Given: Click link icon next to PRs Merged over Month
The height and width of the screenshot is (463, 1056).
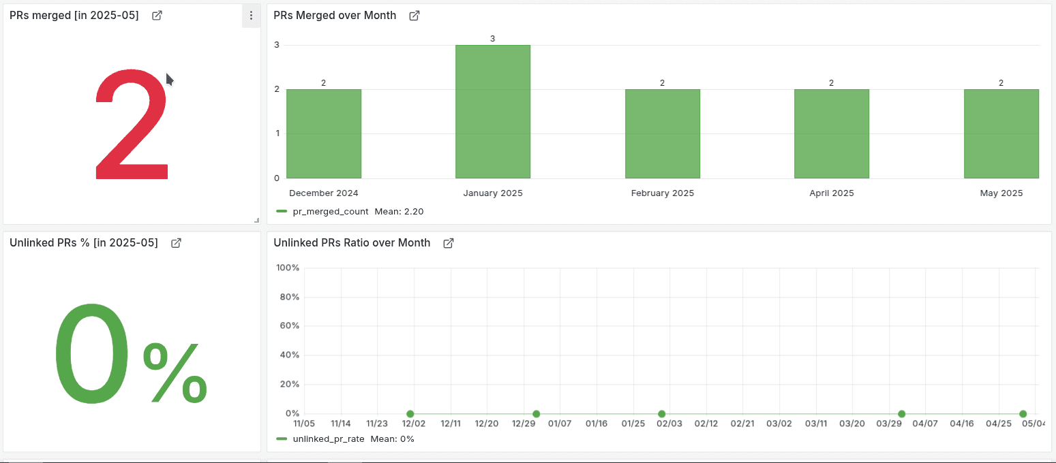Looking at the screenshot, I should pos(414,16).
